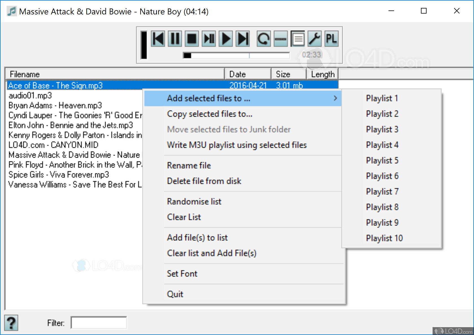Choose Quit from the context menu
The height and width of the screenshot is (335, 474).
244,294
